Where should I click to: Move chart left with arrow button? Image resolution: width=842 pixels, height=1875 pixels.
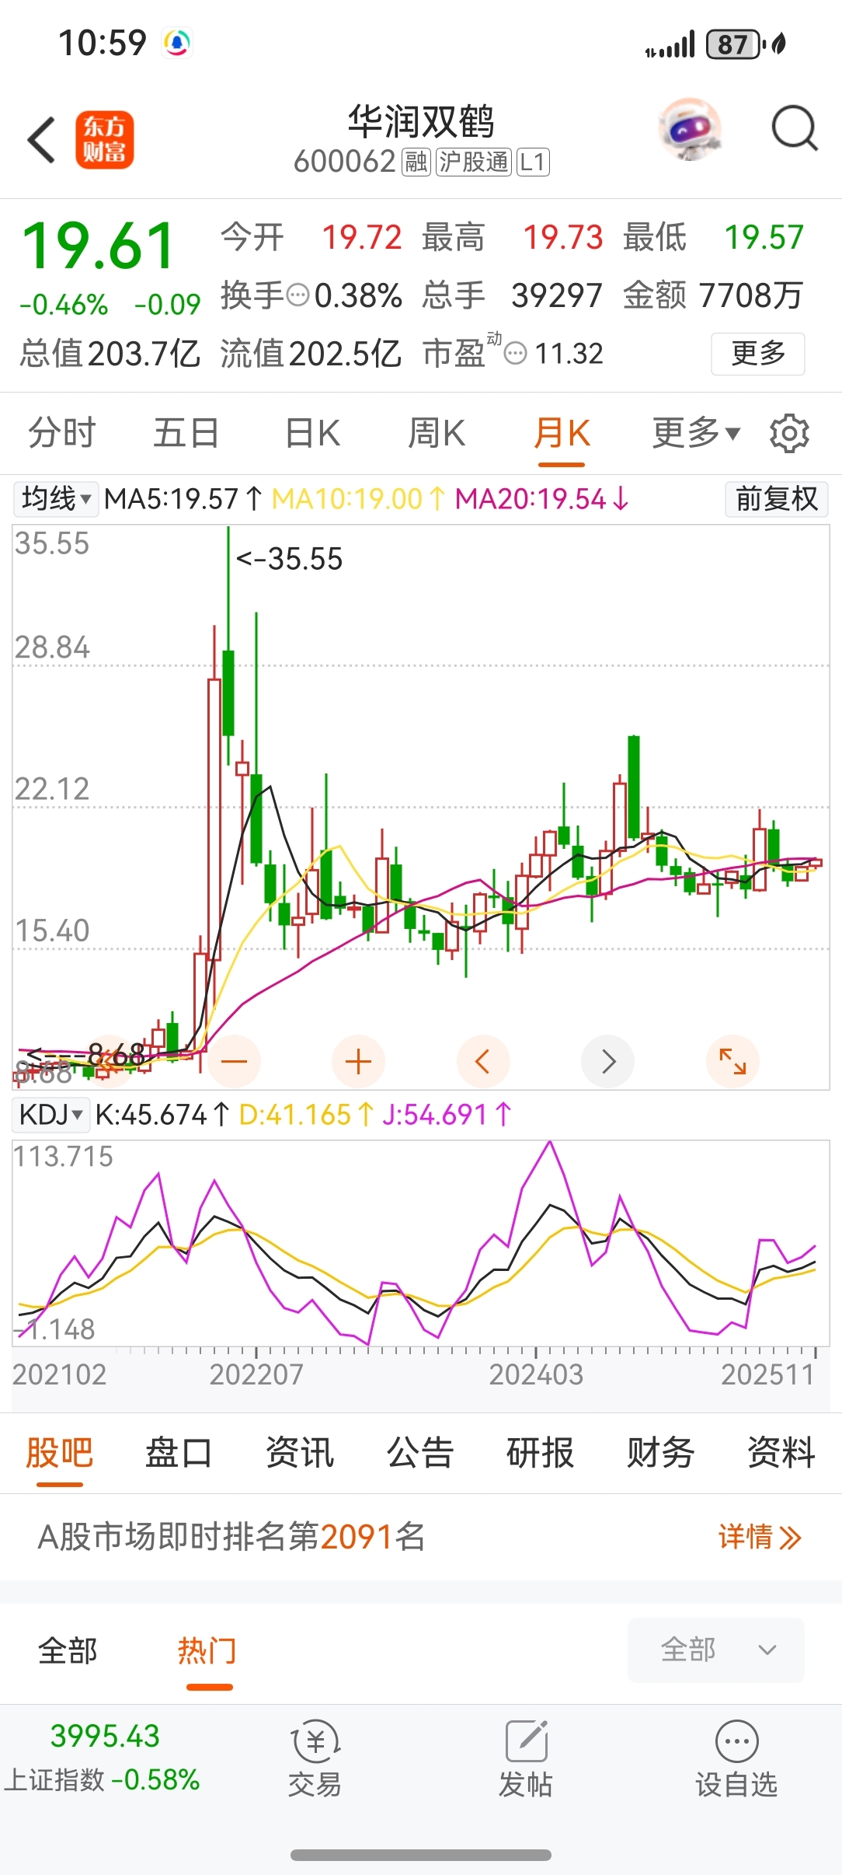[x=483, y=1061]
